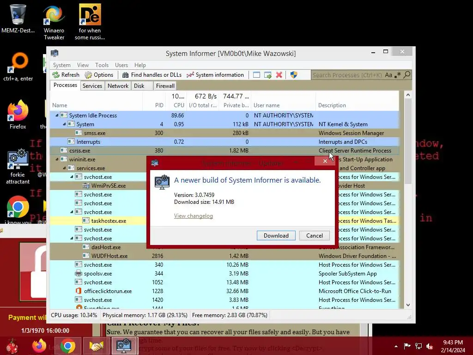The width and height of the screenshot is (473, 355).
Task: Click Cancel in the updater dialog
Action: (314, 235)
